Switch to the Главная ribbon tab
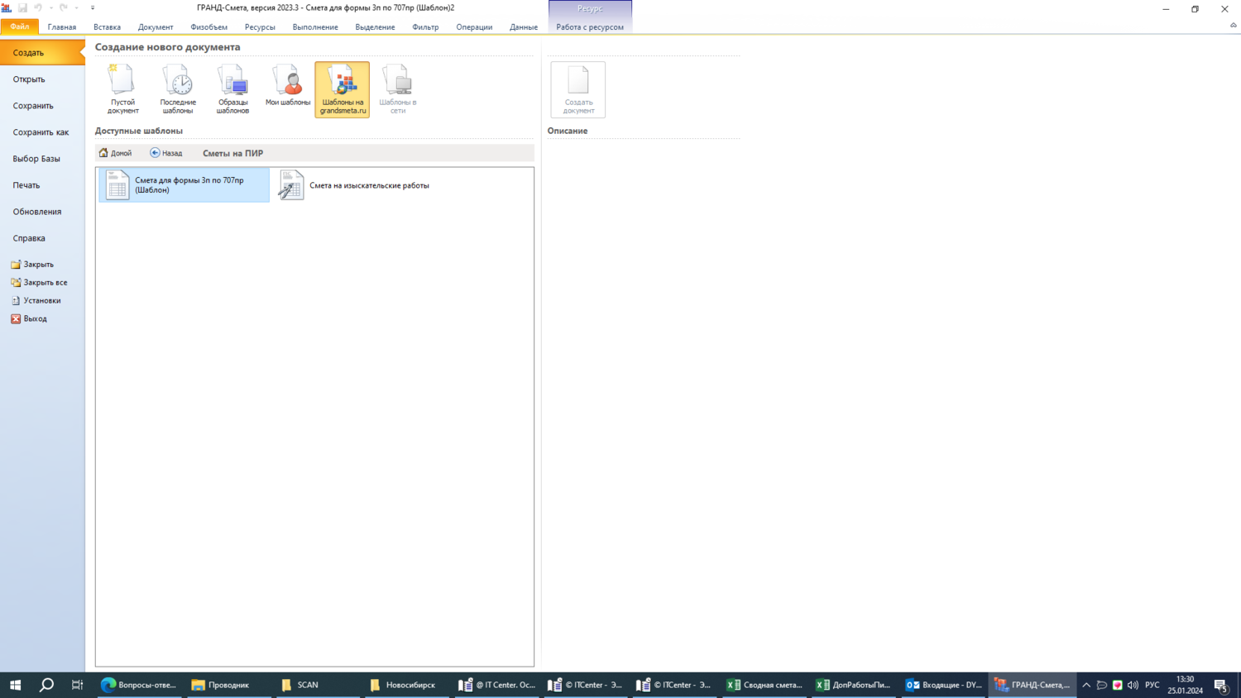Screen dimensions: 1241x698 coord(62,27)
